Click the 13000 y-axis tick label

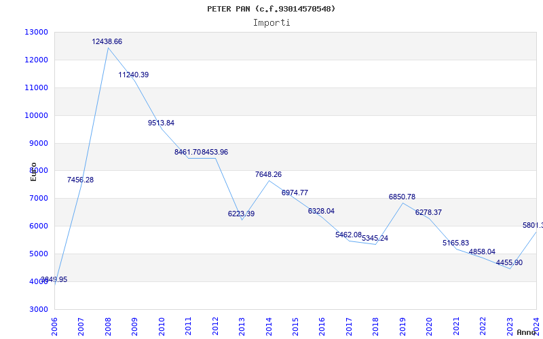(37, 33)
